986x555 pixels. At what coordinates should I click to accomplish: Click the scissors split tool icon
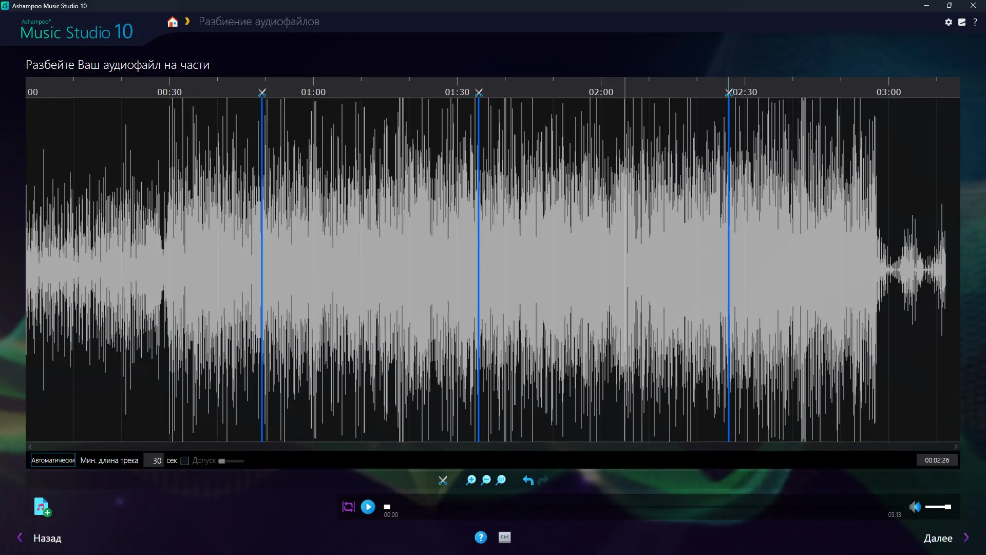click(443, 480)
